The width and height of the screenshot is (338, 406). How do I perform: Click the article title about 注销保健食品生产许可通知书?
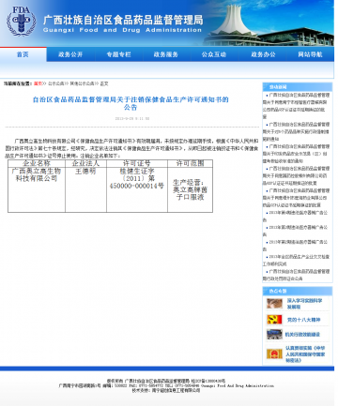pyautogui.click(x=131, y=103)
